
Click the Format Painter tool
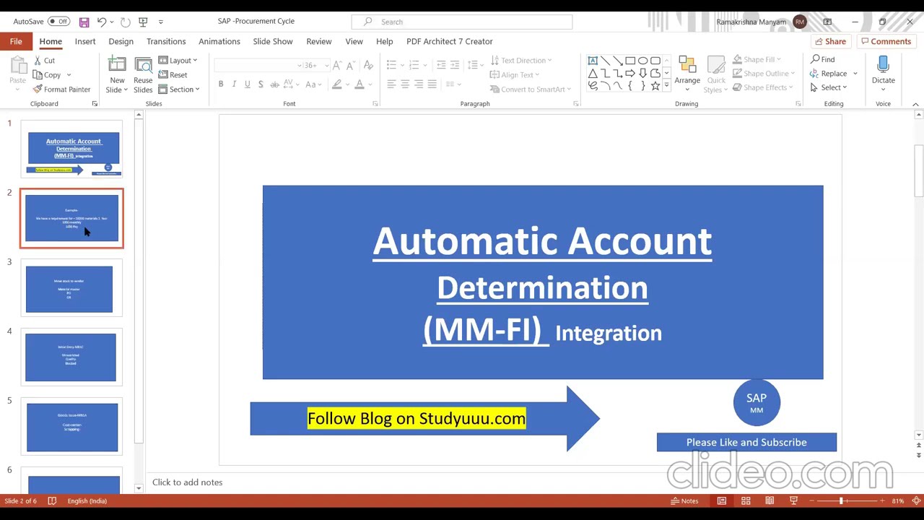coord(62,90)
